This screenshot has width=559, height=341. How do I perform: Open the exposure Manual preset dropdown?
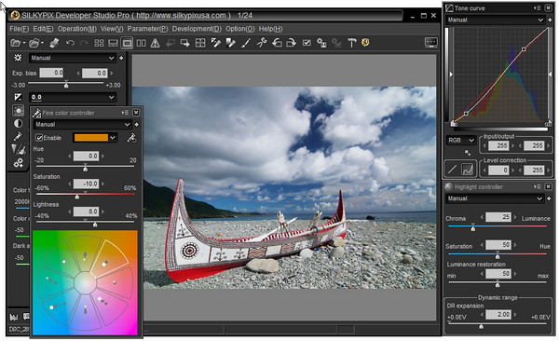pyautogui.click(x=73, y=58)
